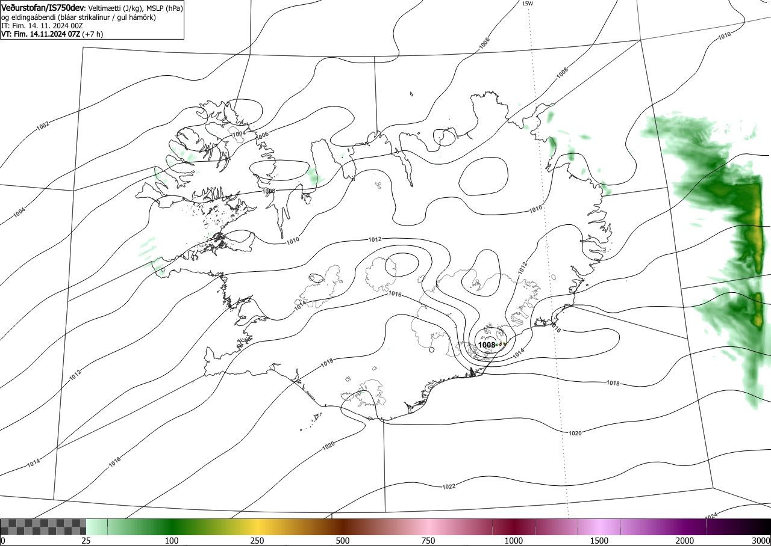The image size is (771, 546).
Task: Click the colorbar tick label 500
Action: [x=343, y=541]
